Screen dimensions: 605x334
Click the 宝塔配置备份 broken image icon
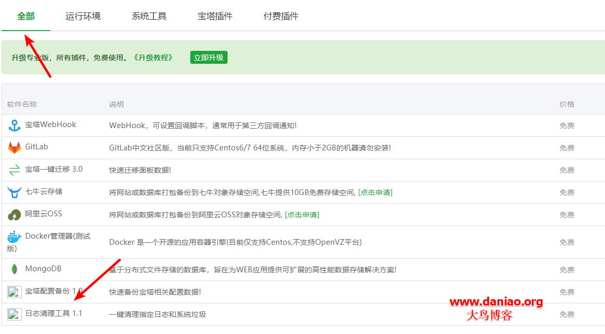(15, 291)
